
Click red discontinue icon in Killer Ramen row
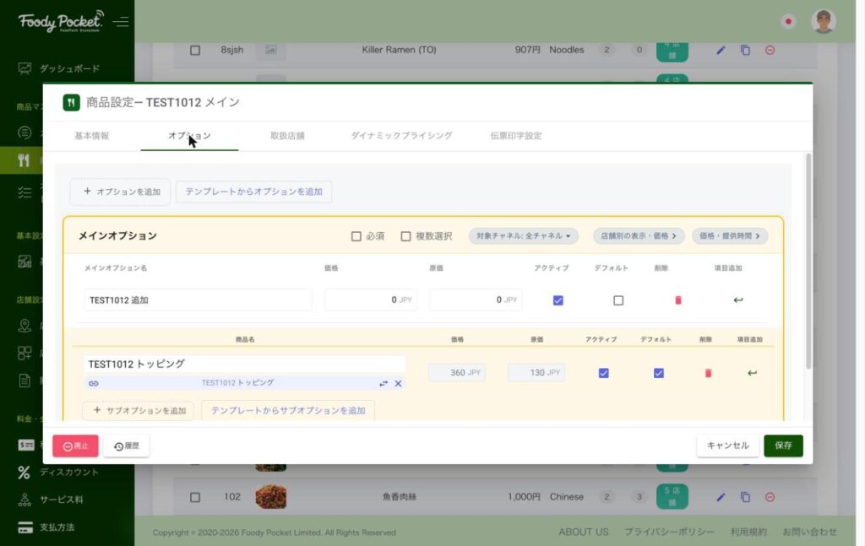pyautogui.click(x=770, y=50)
